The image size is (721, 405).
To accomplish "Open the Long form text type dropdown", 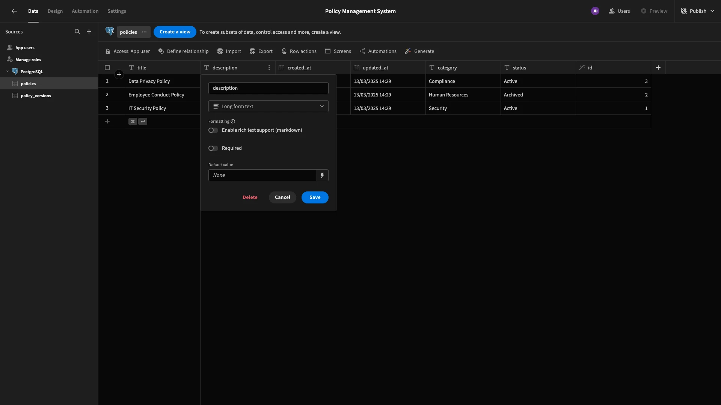I will click(268, 106).
